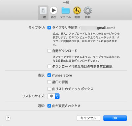Enable 自動ダウンロード checkbox

click(x=49, y=51)
